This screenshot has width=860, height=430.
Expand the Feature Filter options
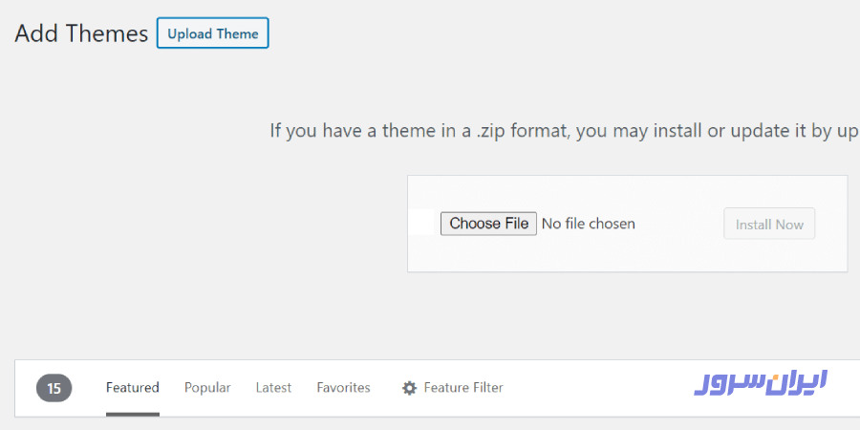[x=453, y=388]
